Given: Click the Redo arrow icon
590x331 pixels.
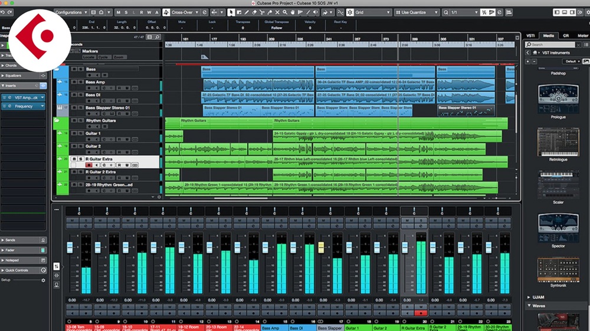Looking at the screenshot, I should [x=10, y=12].
